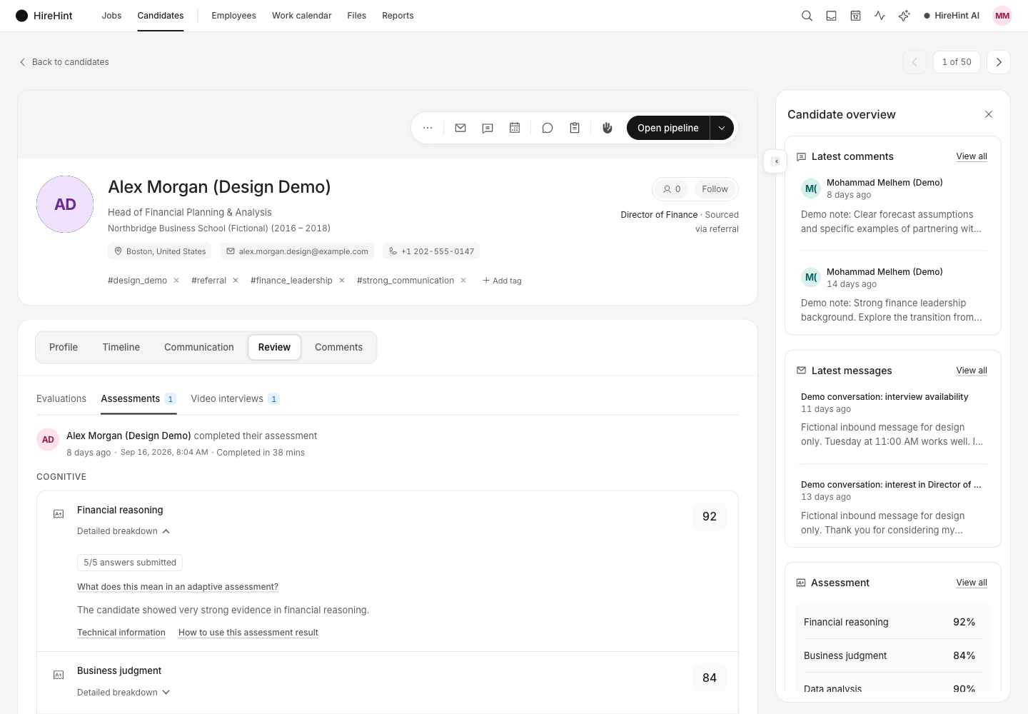This screenshot has height=714, width=1028.
Task: Open Reports in the top navigation
Action: point(398,16)
